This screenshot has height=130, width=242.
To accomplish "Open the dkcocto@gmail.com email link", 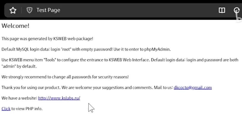I will [193, 87].
